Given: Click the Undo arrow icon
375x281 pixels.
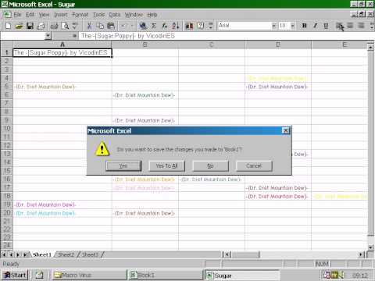Looking at the screenshot, I should point(123,26).
